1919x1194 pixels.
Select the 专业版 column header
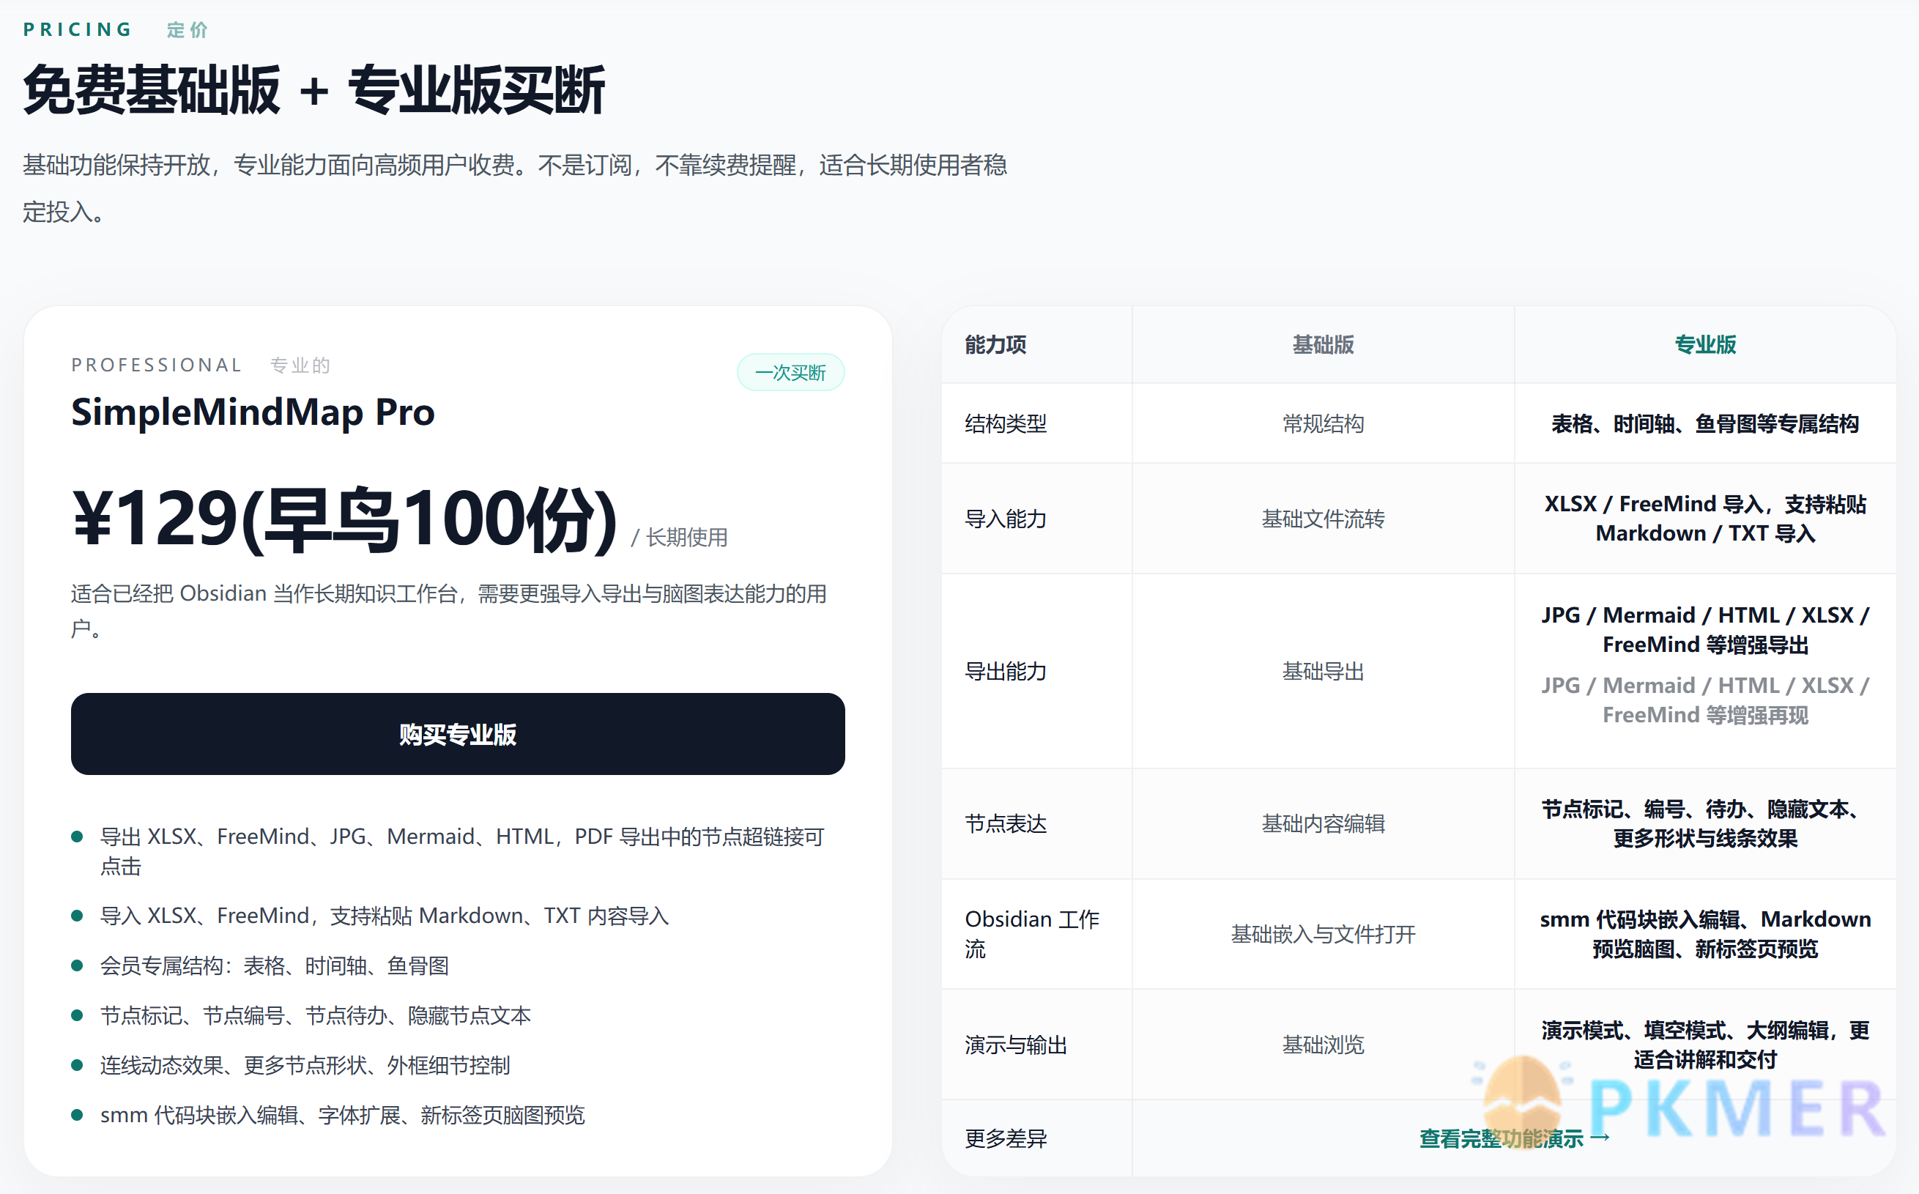1705,344
